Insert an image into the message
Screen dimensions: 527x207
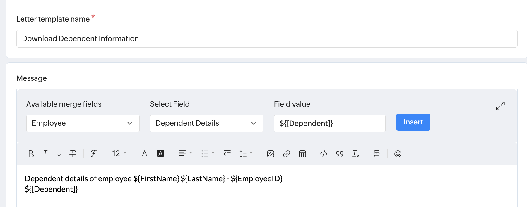271,154
